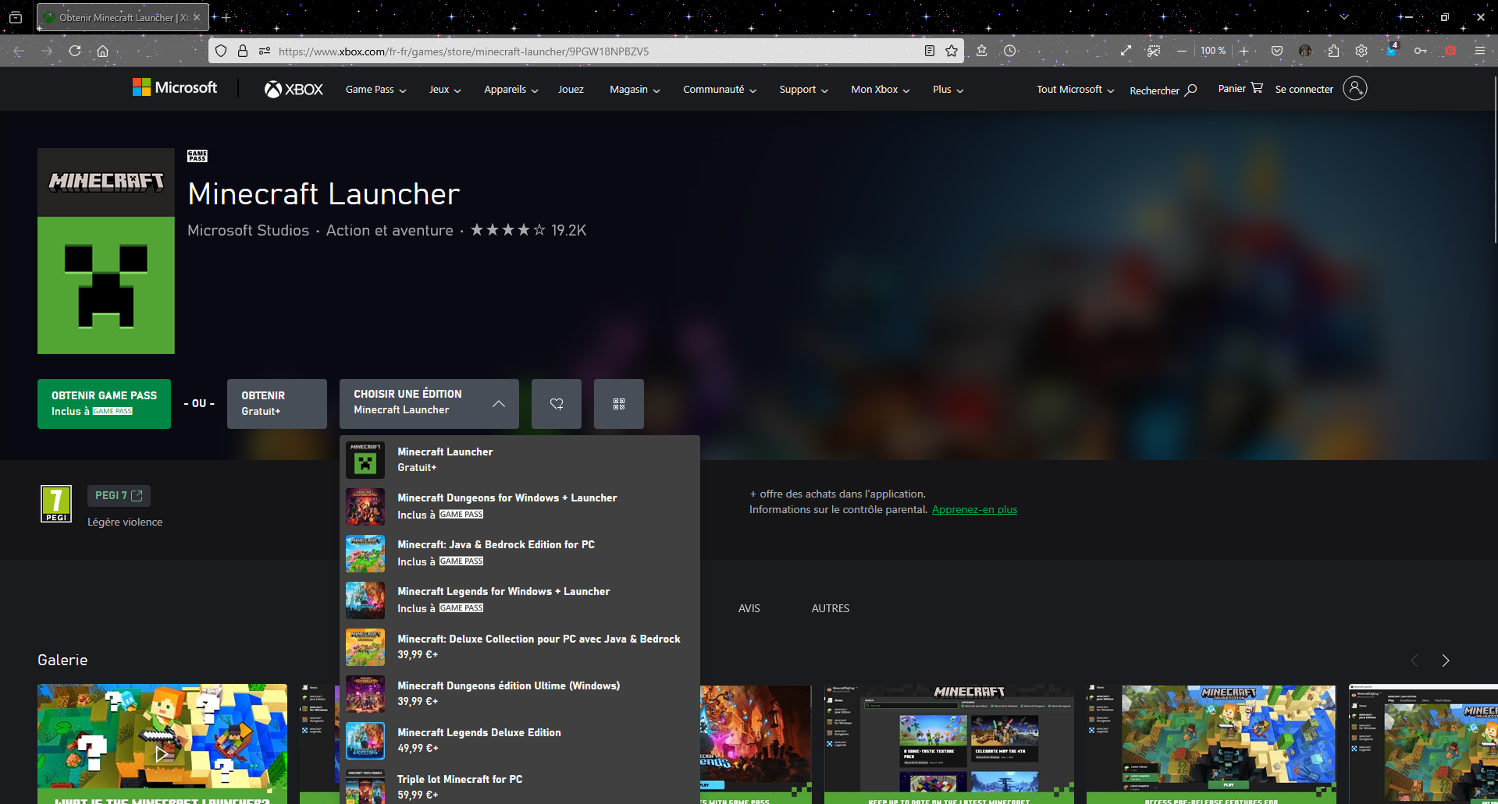This screenshot has height=804, width=1498.
Task: Open the Tout Microsoft dropdown
Action: (x=1075, y=90)
